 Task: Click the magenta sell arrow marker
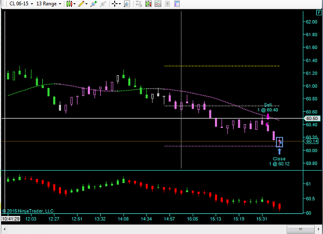click(268, 116)
